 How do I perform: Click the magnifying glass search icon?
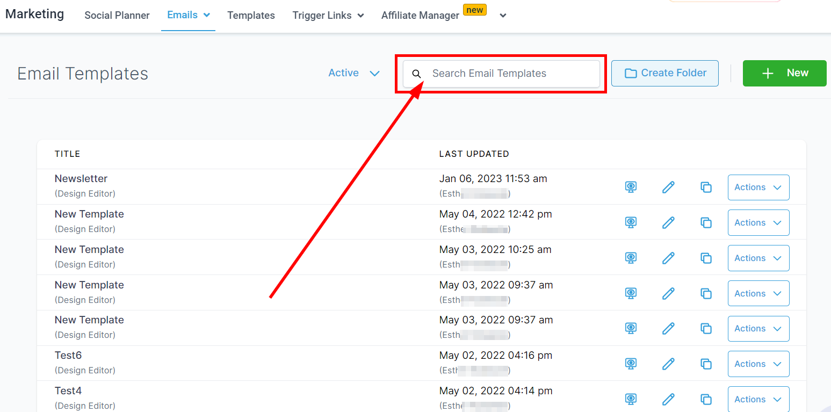click(x=416, y=74)
